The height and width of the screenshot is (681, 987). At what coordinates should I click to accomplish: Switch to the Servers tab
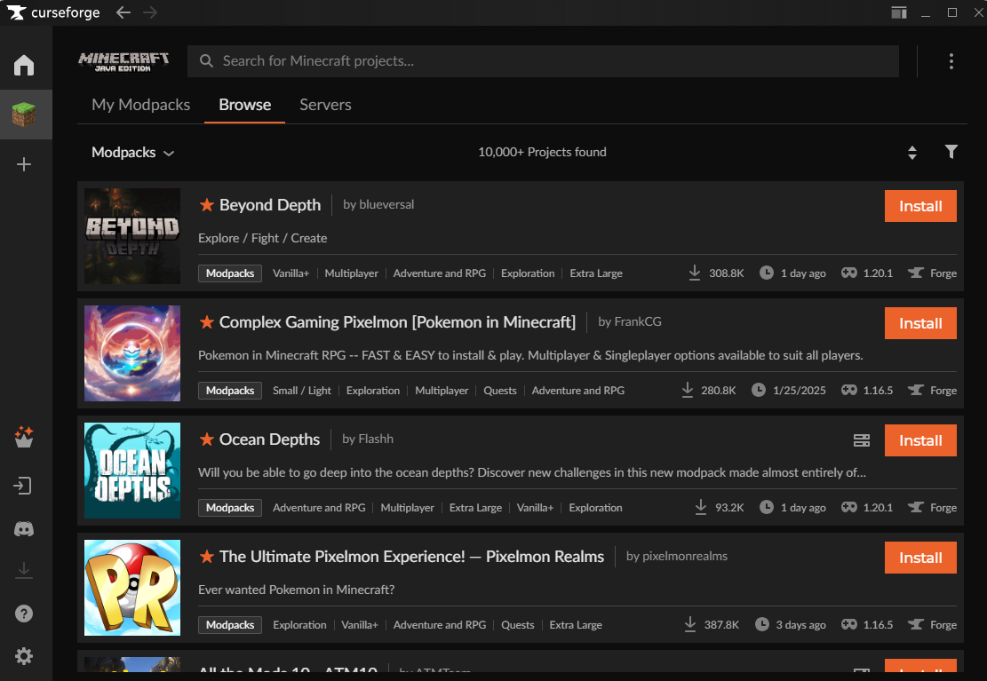(325, 105)
